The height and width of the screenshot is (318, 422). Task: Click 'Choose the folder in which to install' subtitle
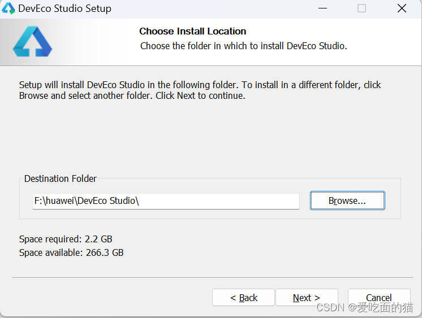[x=244, y=46]
